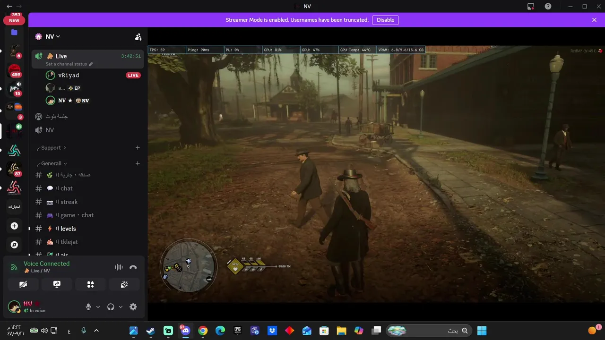Toggle noise suppression waveform icon
Screen dimensions: 605x340
(119, 267)
